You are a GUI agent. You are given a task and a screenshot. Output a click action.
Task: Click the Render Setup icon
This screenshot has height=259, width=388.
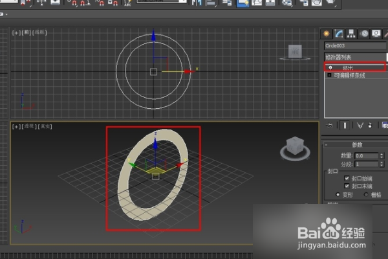coord(304,3)
